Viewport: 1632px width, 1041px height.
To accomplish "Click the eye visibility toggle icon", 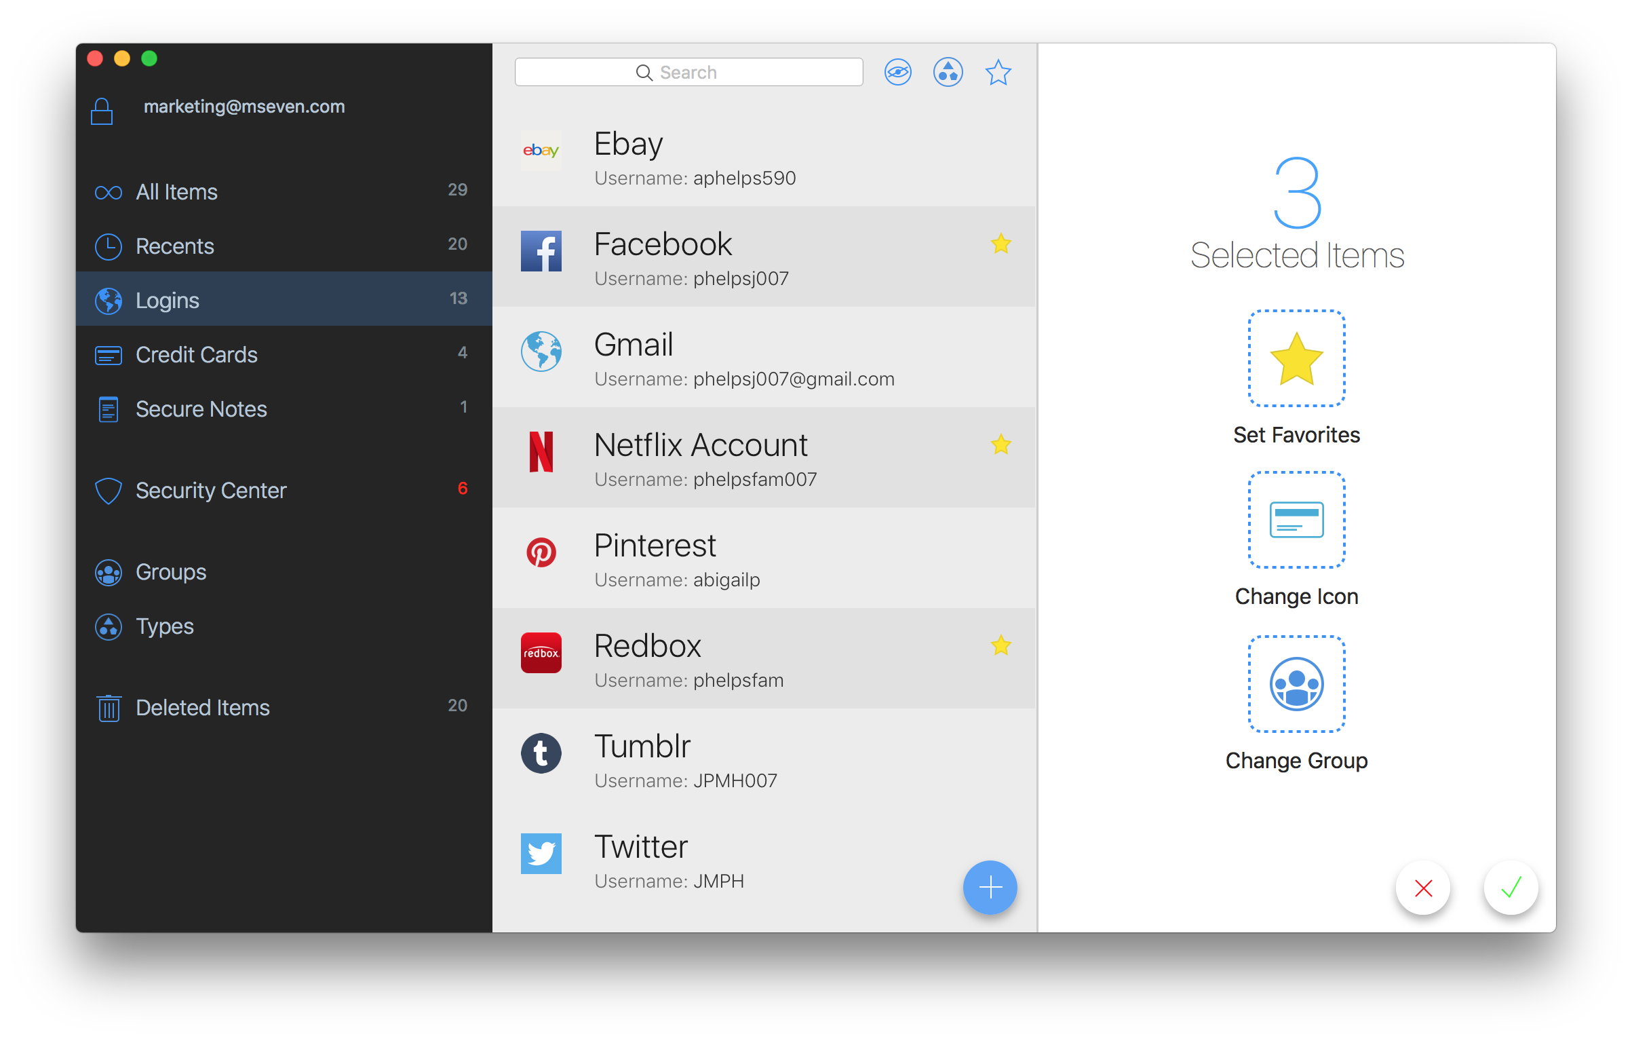I will [898, 74].
